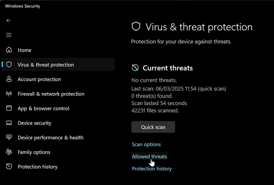The width and height of the screenshot is (274, 185).
Task: Select Account protection in sidebar
Action: [39, 79]
